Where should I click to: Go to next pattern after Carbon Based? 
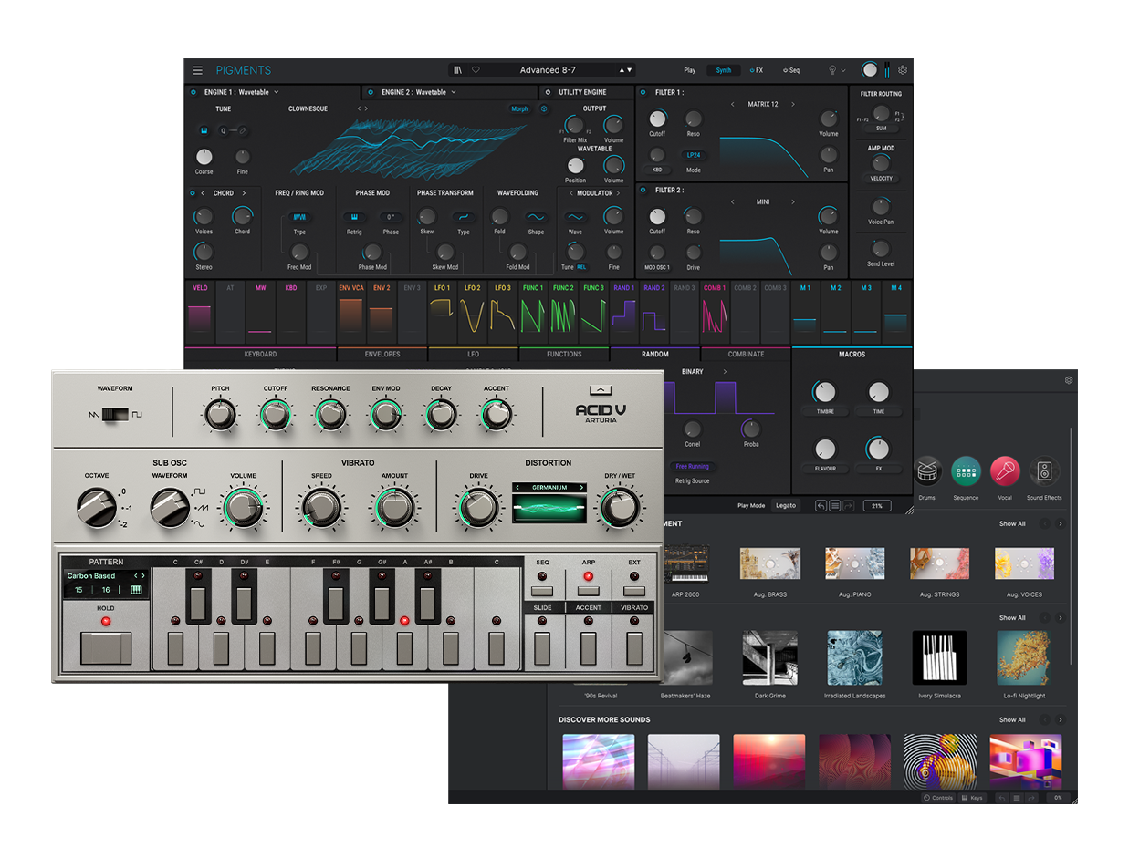[143, 576]
